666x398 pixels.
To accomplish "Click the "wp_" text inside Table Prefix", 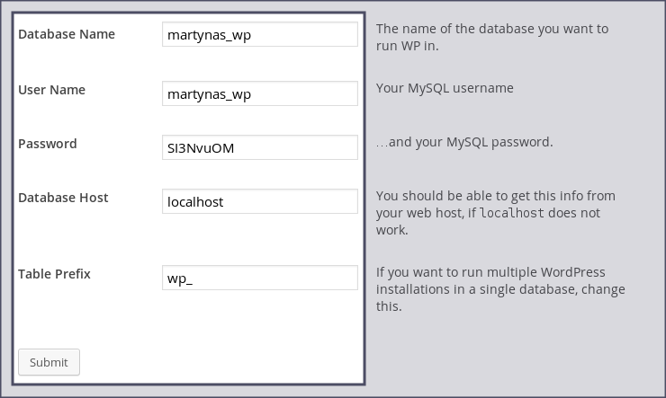I will click(x=180, y=278).
